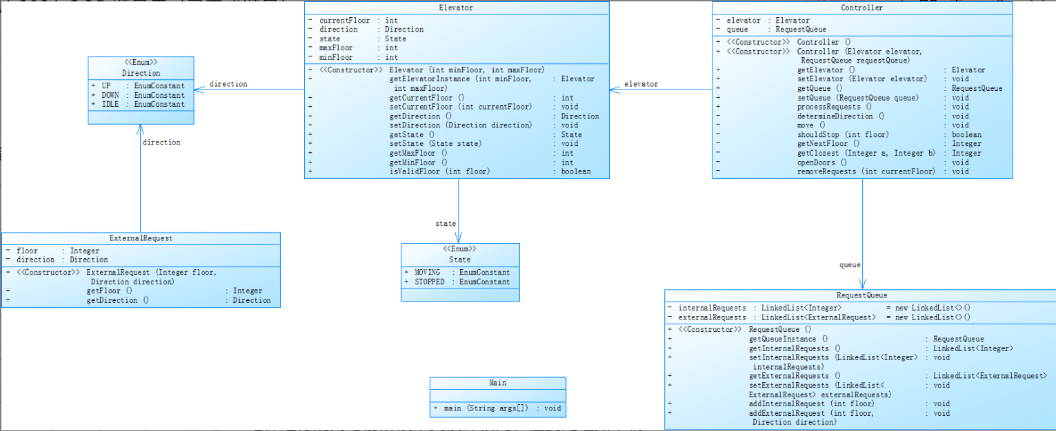Click addInternalRequest (int floor) method

tap(811, 403)
